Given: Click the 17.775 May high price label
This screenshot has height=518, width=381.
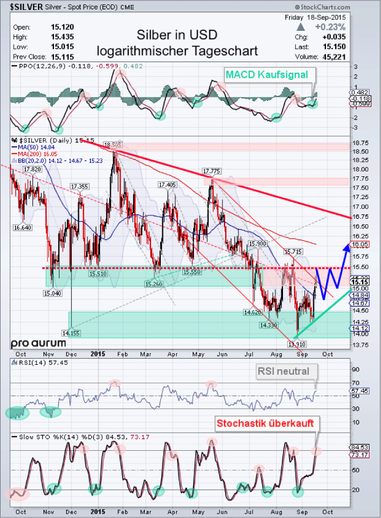Looking at the screenshot, I should [x=211, y=171].
